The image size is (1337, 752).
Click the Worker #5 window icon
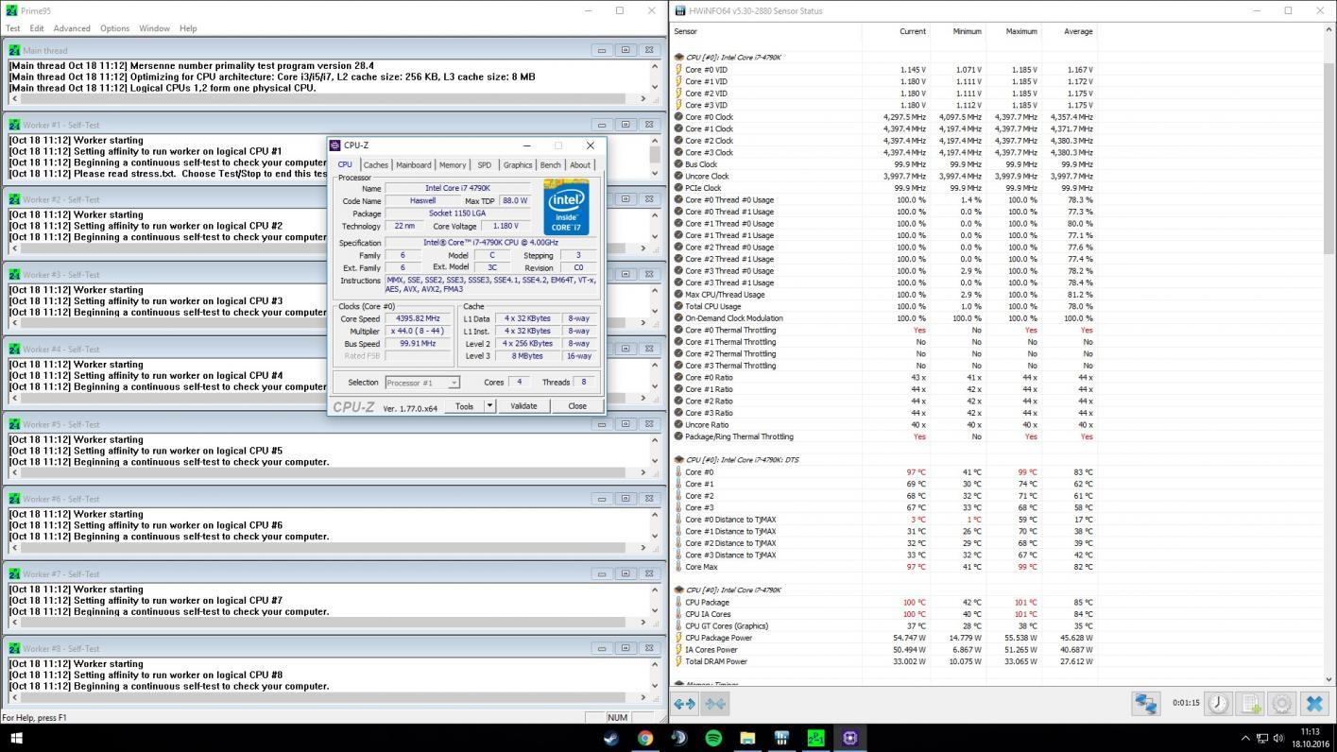tap(15, 424)
